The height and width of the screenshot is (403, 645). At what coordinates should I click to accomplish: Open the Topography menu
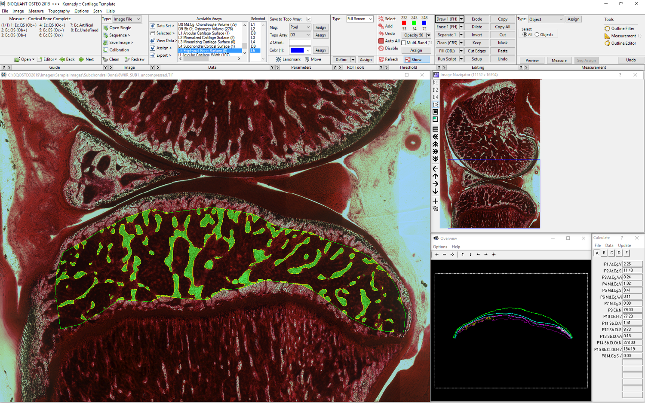[x=59, y=11]
